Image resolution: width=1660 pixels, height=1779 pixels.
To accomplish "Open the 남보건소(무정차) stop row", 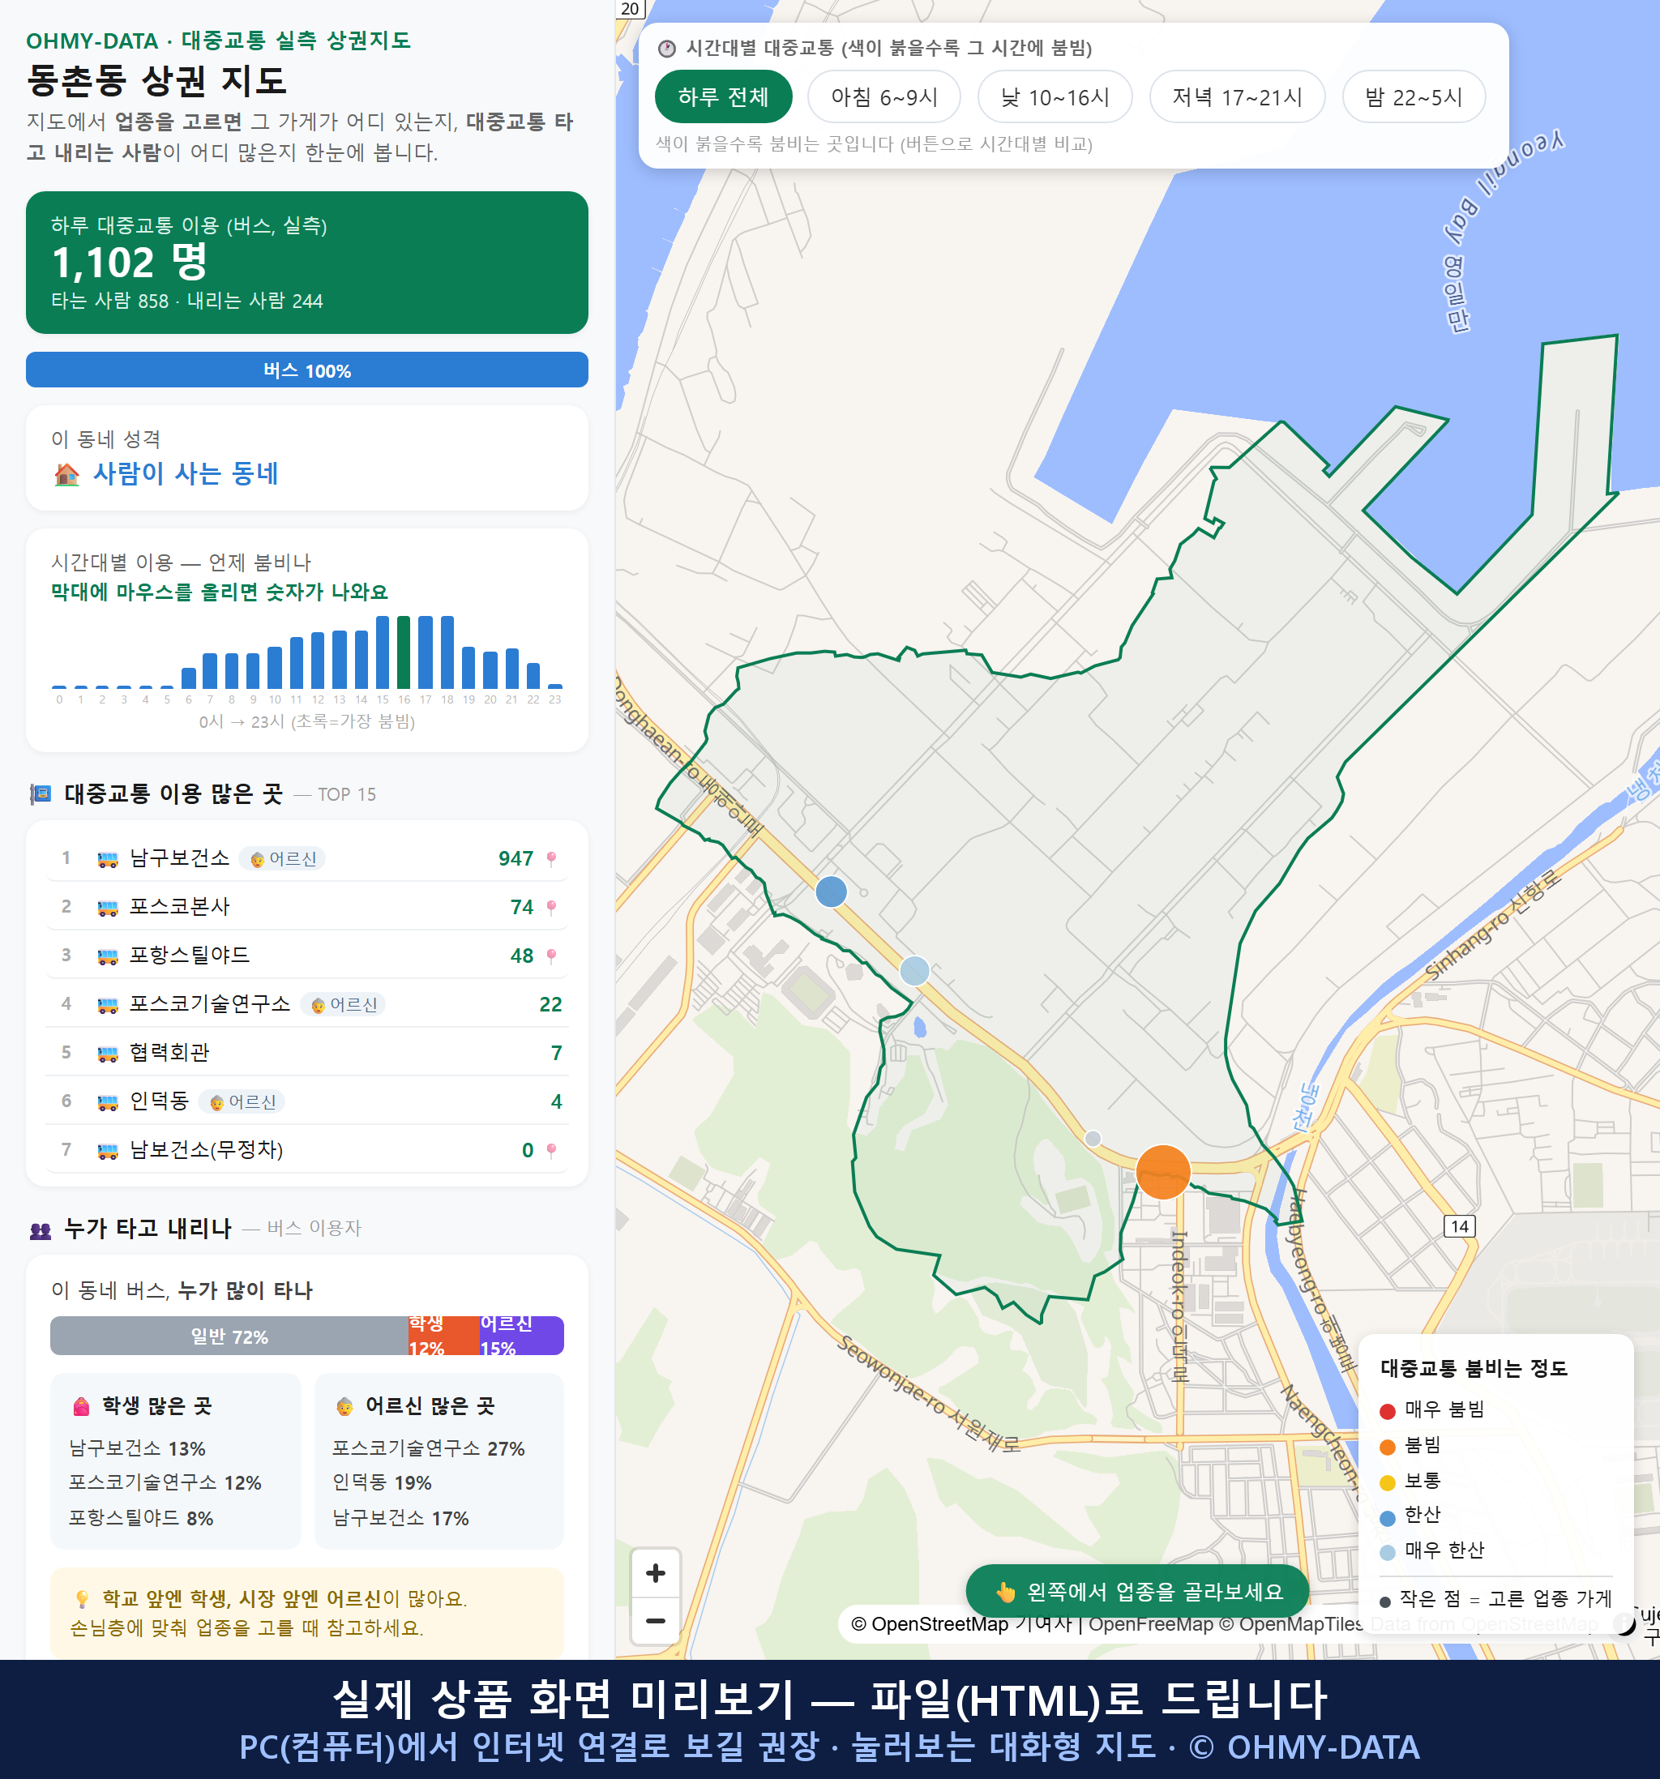I will pyautogui.click(x=307, y=1149).
